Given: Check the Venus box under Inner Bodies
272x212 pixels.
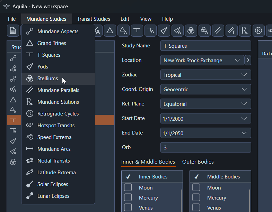Looking at the screenshot, I should (x=128, y=208).
